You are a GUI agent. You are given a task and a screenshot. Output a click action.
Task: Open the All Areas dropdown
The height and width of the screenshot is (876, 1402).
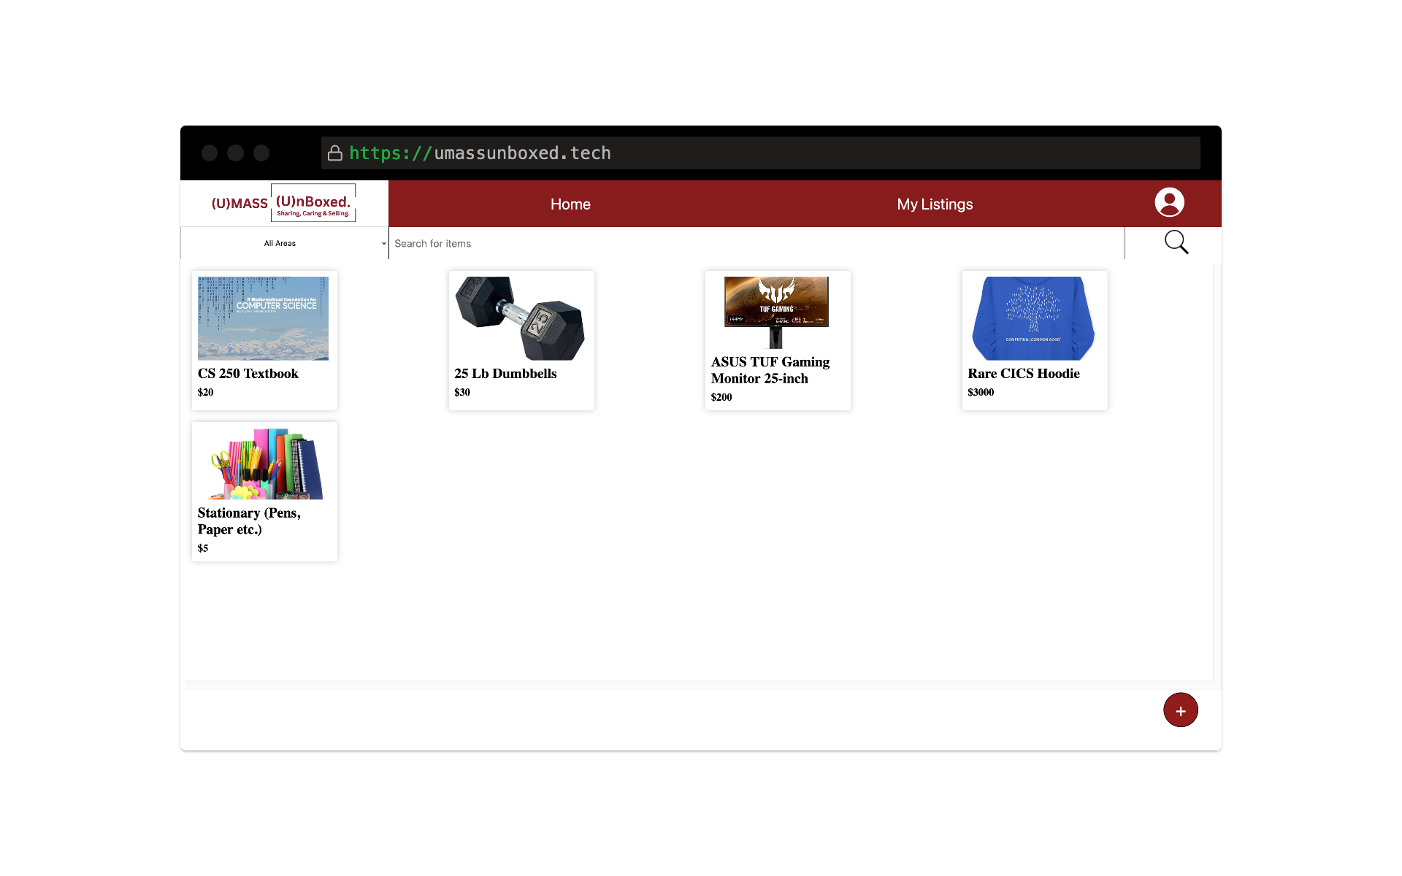tap(285, 243)
